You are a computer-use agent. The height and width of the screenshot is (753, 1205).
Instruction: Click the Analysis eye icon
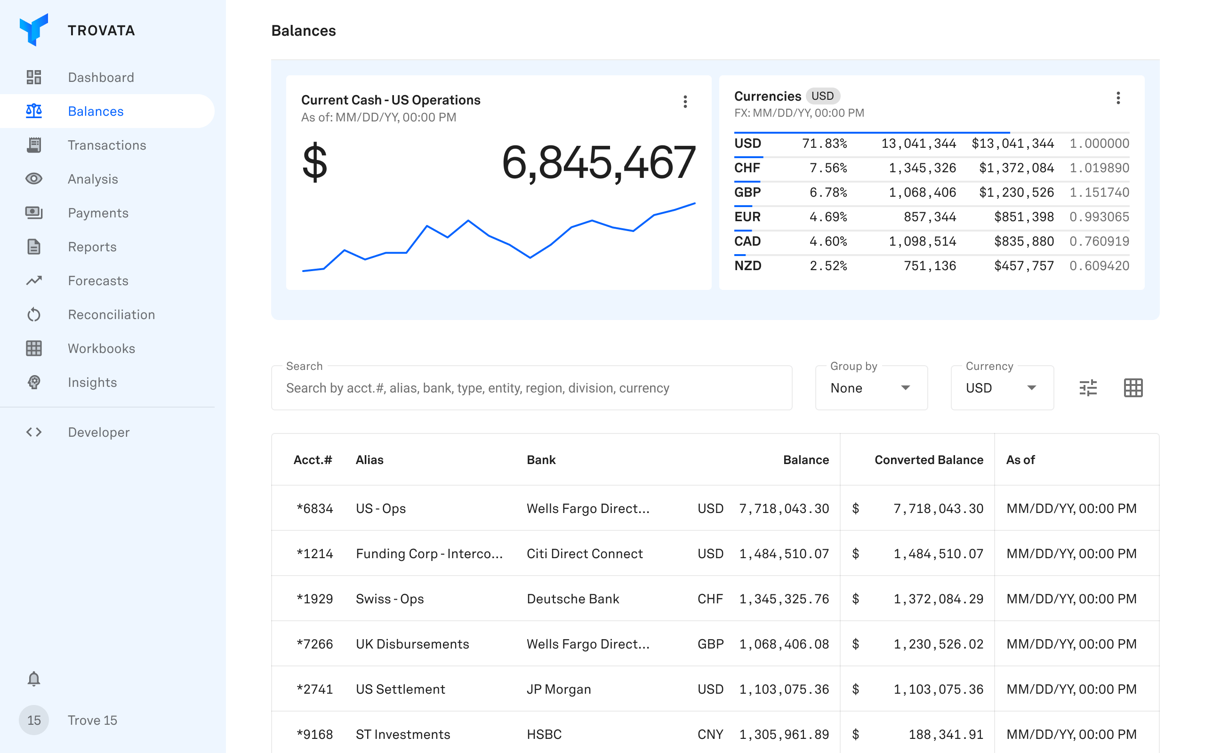pyautogui.click(x=34, y=179)
